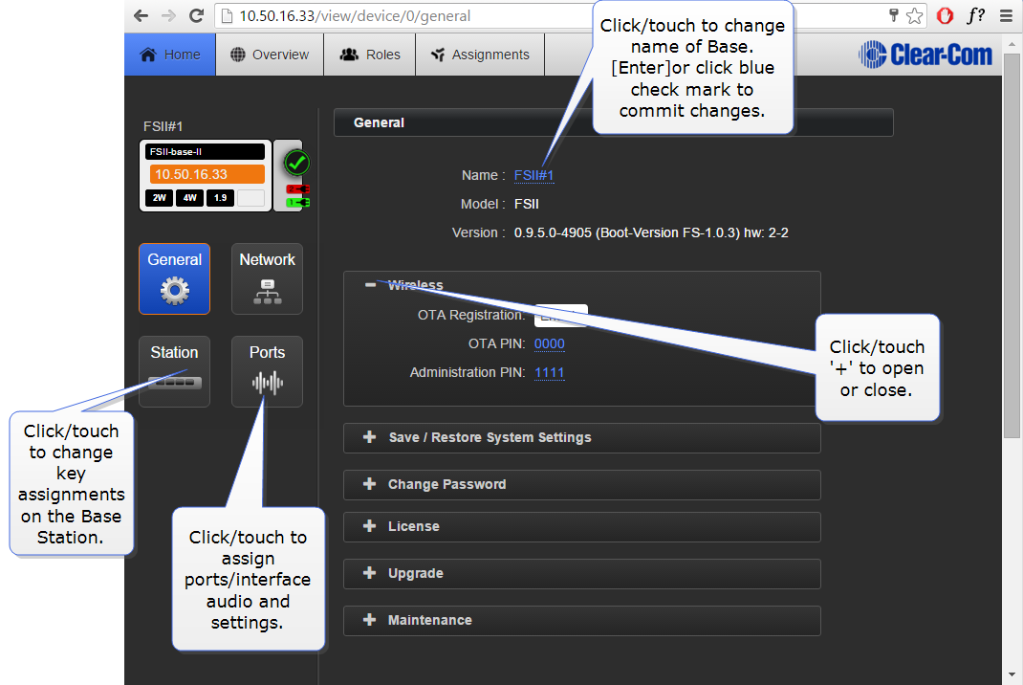
Task: Open the Station key assignments tile
Action: [x=174, y=371]
